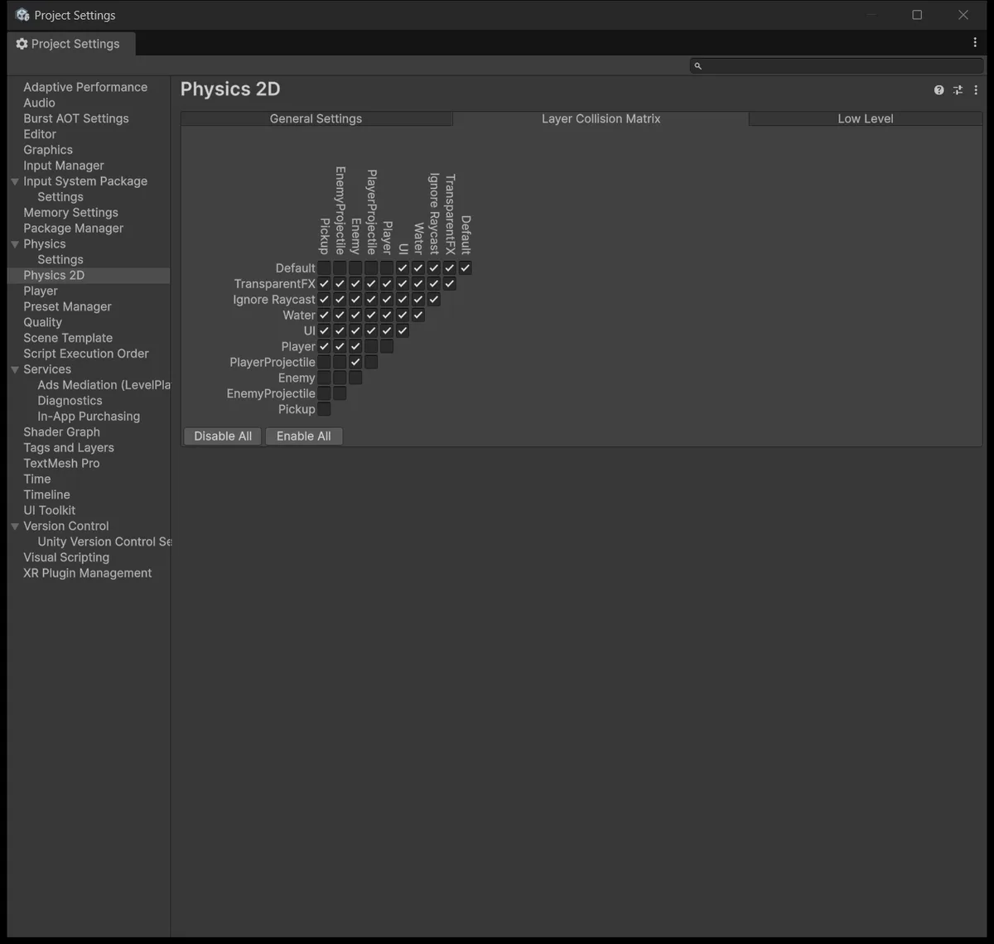This screenshot has height=944, width=994.
Task: Select Physics 2D in sidebar
Action: [54, 276]
